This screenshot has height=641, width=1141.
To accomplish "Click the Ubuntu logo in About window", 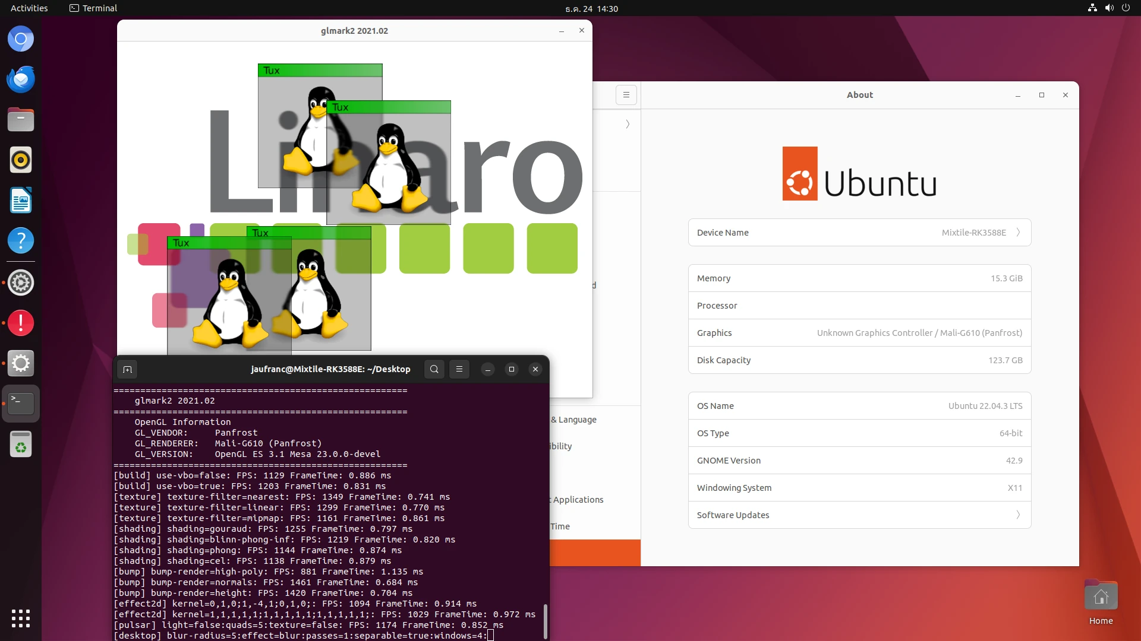I will [x=859, y=173].
